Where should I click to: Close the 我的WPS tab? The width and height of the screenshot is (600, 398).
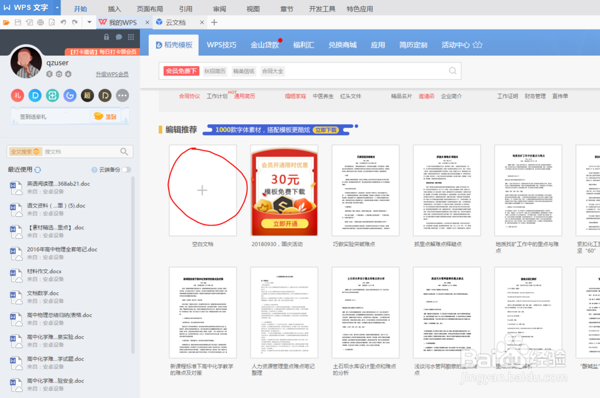coord(148,23)
